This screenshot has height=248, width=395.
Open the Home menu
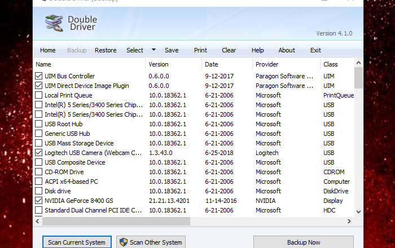pos(47,50)
